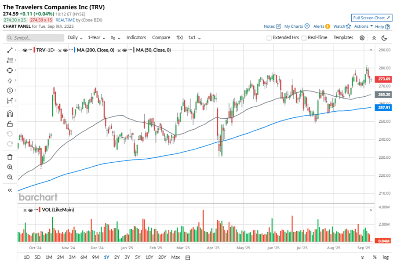Click the unlock drawings padlock icon
397x266 pixels.
pos(10,124)
